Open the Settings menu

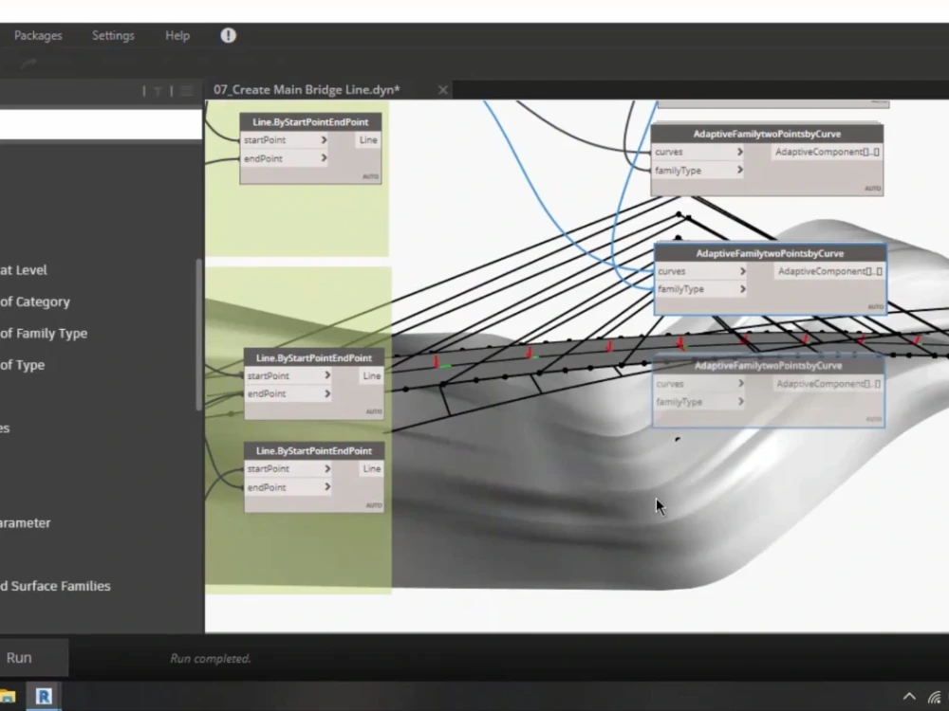pos(112,35)
